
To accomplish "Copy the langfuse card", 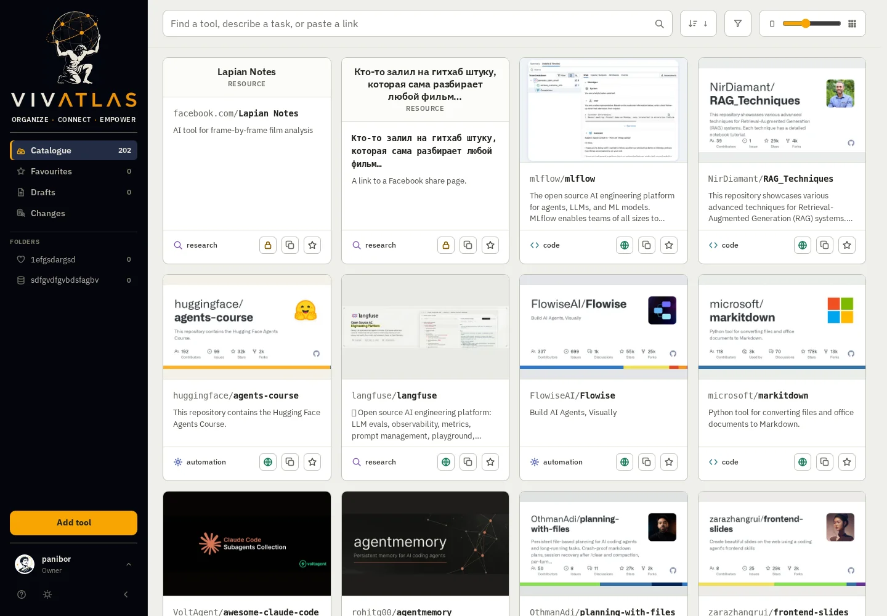I will [x=468, y=462].
